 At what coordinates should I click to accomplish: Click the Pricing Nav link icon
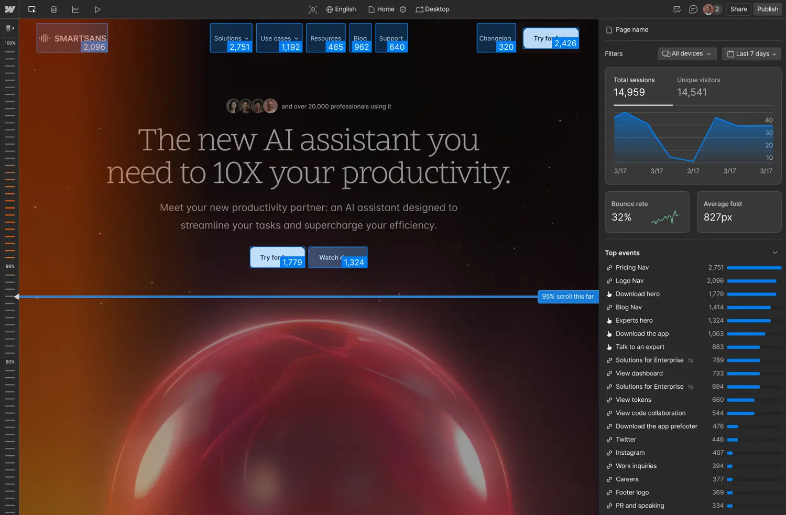tap(609, 268)
